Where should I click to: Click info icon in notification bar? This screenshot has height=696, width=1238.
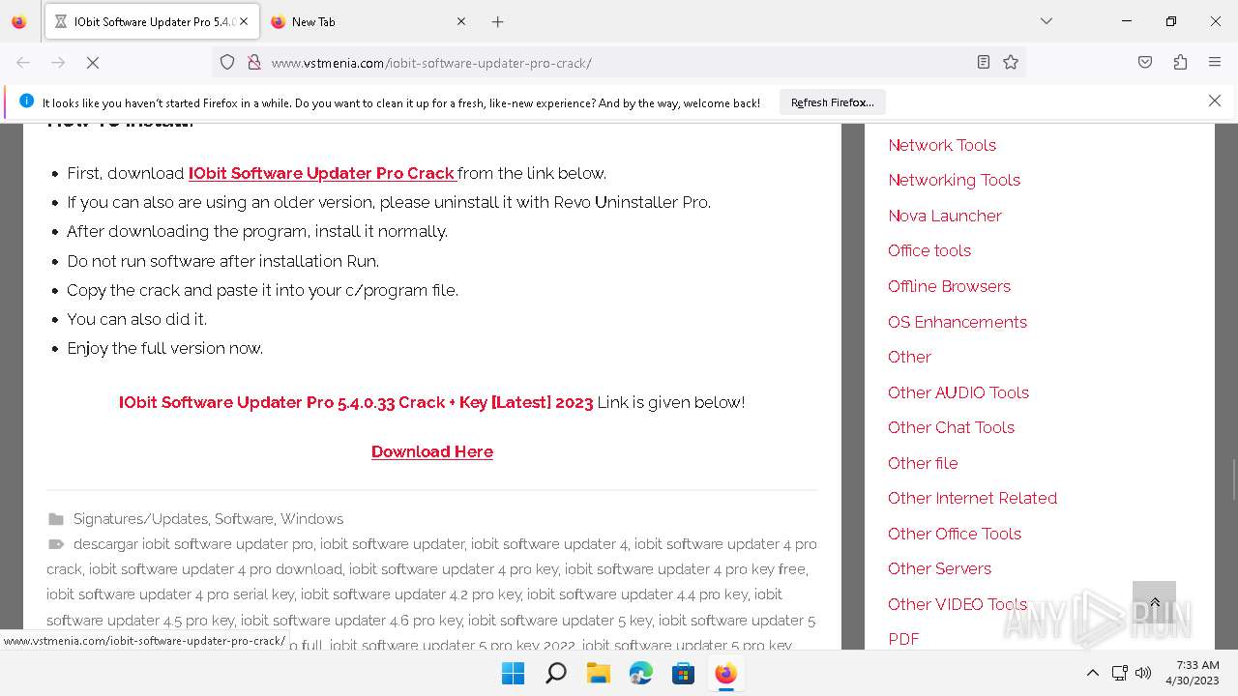(26, 101)
